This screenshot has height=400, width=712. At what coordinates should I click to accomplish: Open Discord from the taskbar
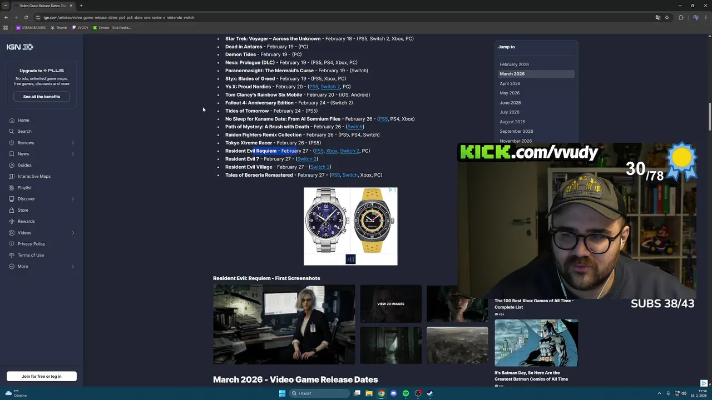393,393
